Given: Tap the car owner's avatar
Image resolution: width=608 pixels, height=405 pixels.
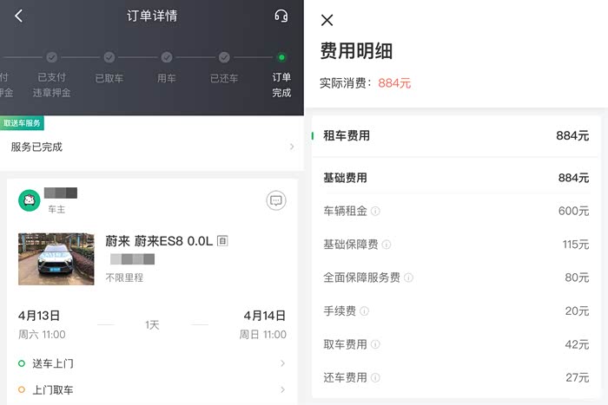Looking at the screenshot, I should point(29,200).
